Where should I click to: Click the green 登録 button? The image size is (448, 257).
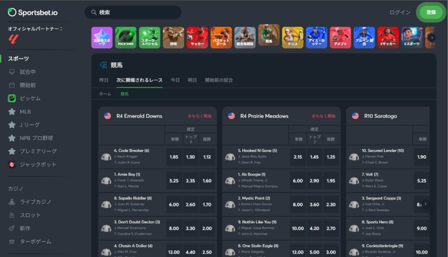tap(431, 12)
